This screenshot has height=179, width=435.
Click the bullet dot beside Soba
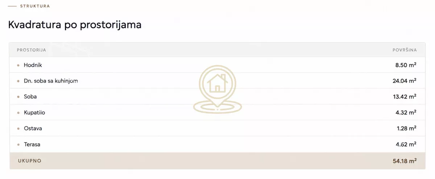[18, 97]
